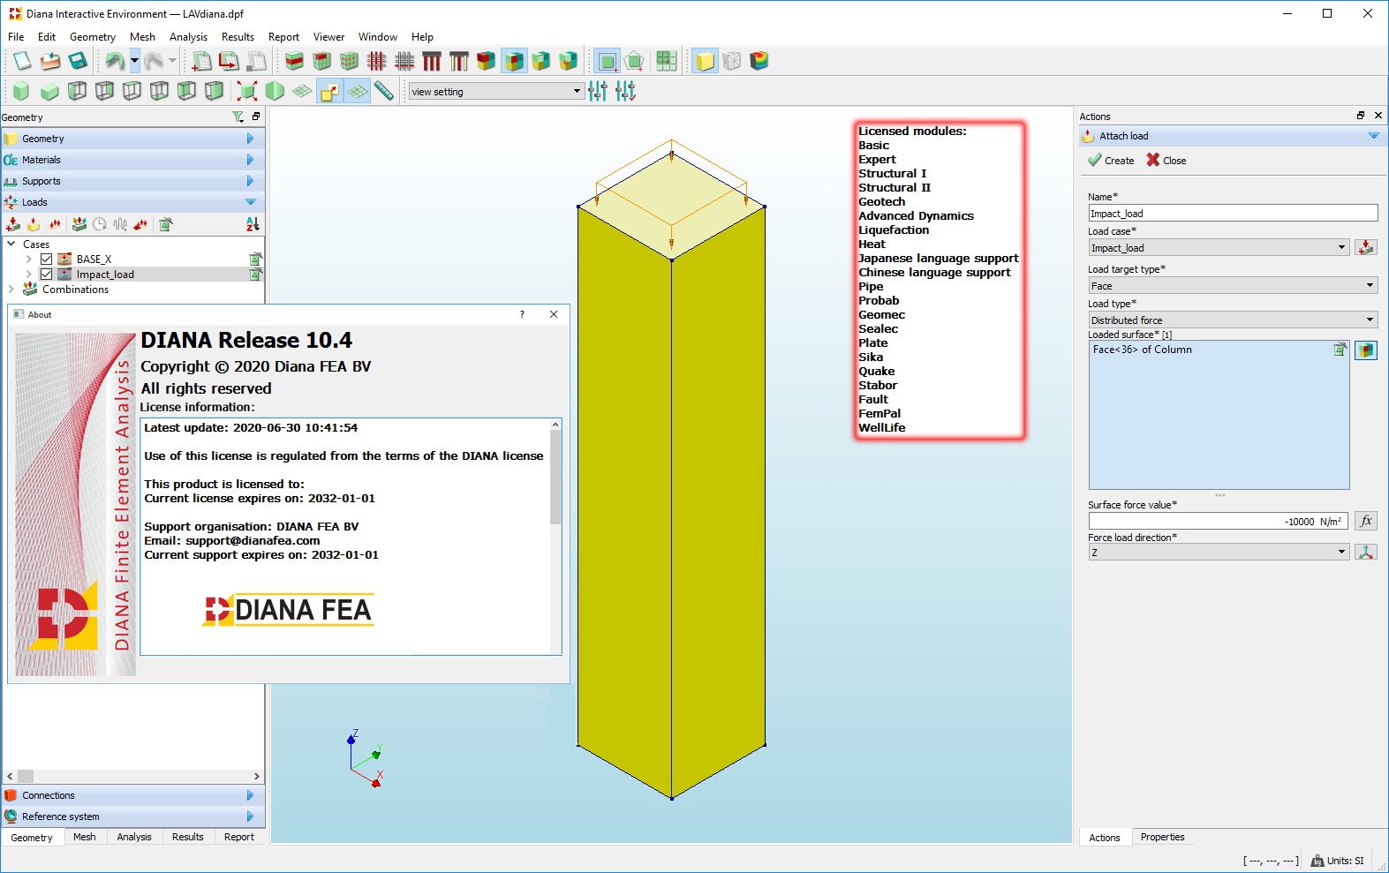
Task: Close the About dialog
Action: [554, 314]
